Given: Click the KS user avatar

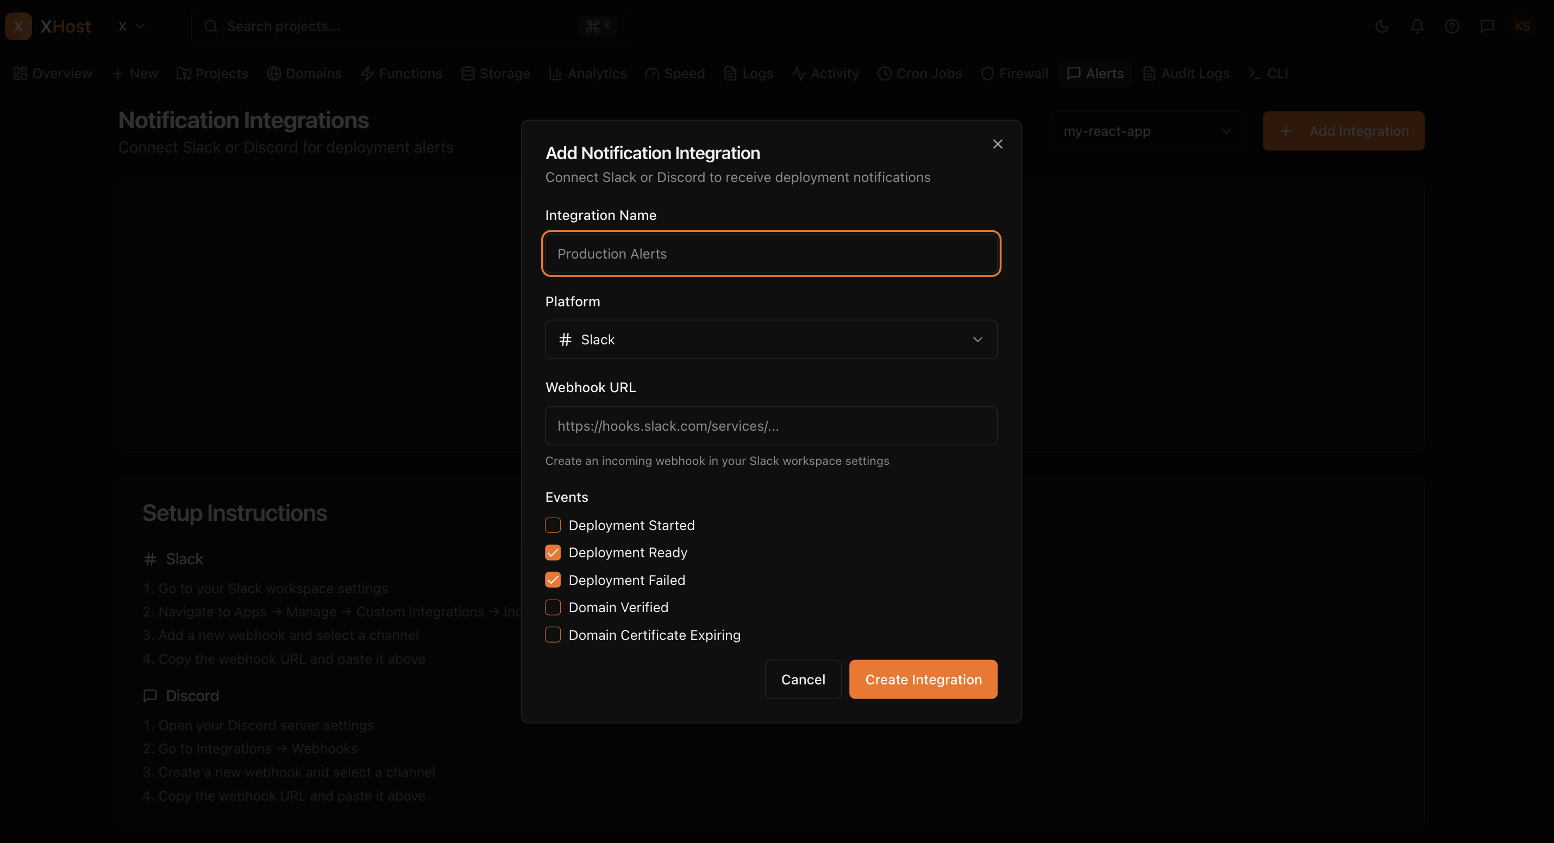Looking at the screenshot, I should point(1522,26).
